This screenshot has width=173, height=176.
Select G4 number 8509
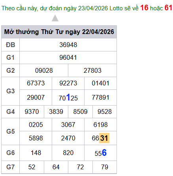[80, 112]
